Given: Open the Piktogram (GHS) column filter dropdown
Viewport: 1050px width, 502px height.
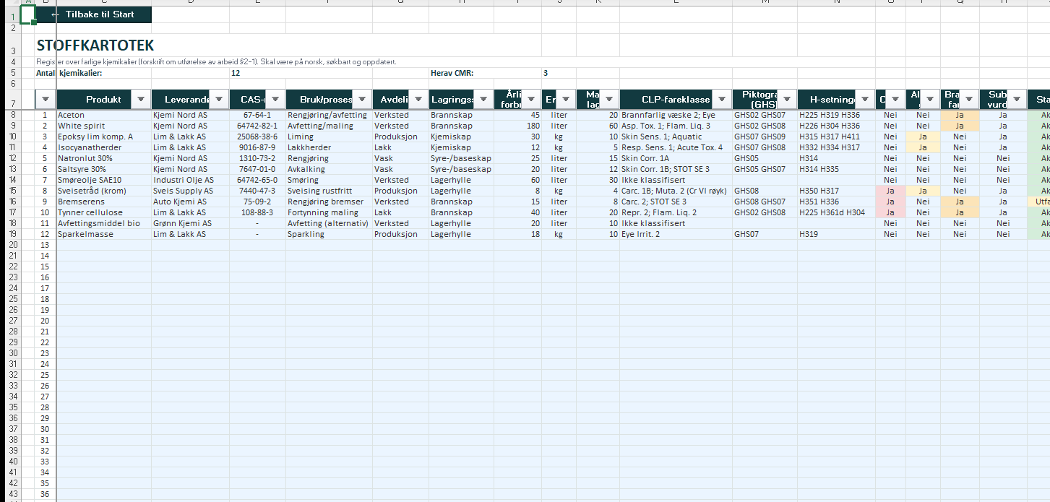Looking at the screenshot, I should pyautogui.click(x=787, y=100).
